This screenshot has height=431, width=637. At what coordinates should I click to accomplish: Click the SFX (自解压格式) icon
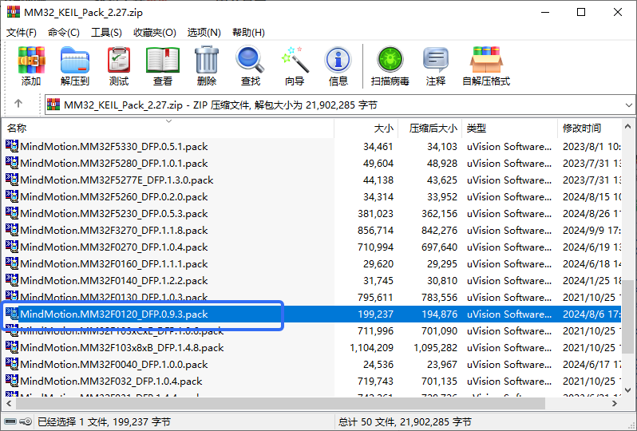click(x=485, y=65)
